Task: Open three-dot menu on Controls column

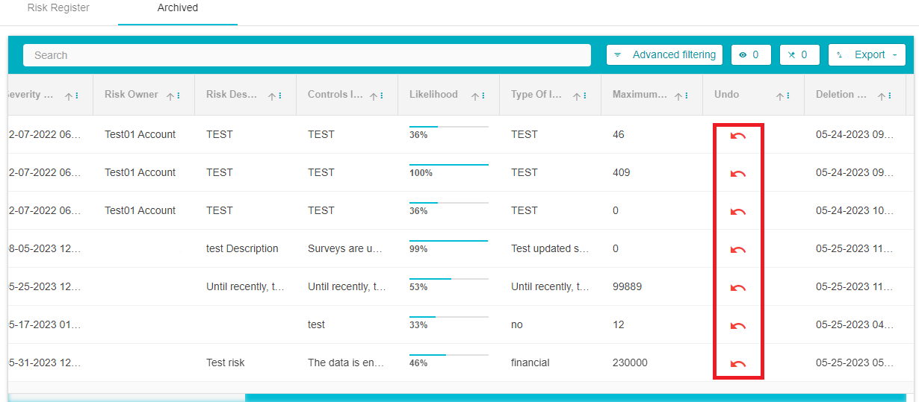Action: pyautogui.click(x=382, y=96)
